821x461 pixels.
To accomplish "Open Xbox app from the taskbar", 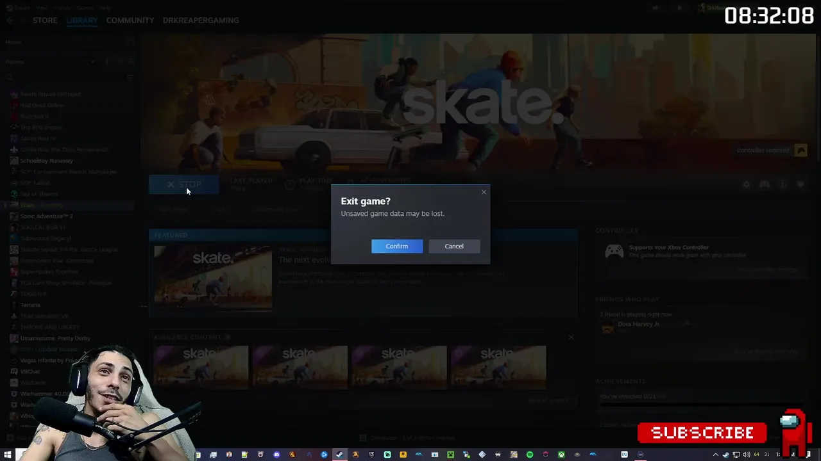I will click(561, 455).
